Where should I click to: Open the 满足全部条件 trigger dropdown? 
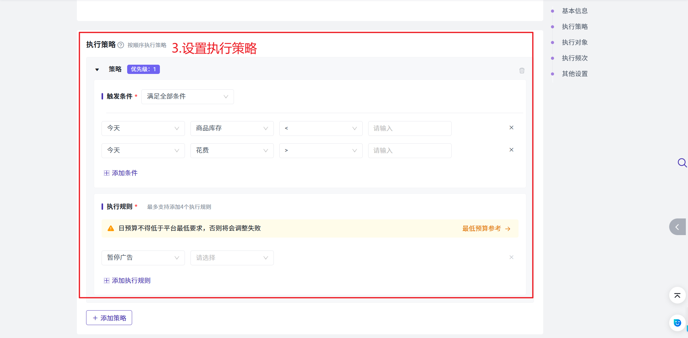point(187,97)
